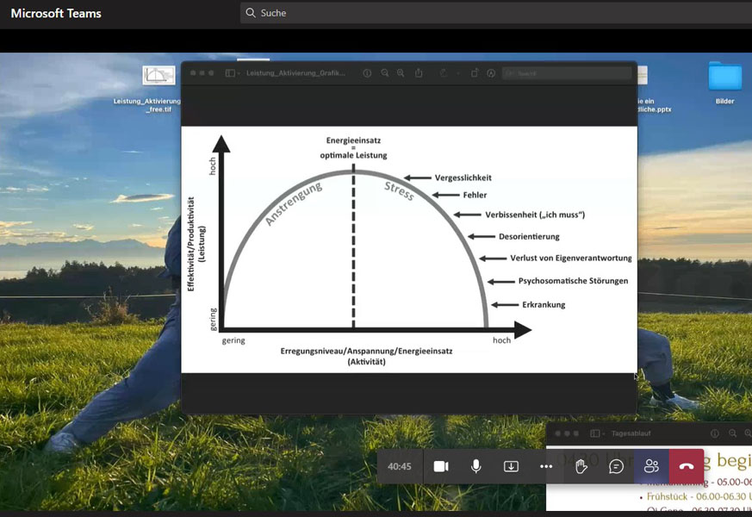752x517 pixels.
Task: Rotate the image in Leistung_Aktivierung window
Action: pyautogui.click(x=475, y=73)
